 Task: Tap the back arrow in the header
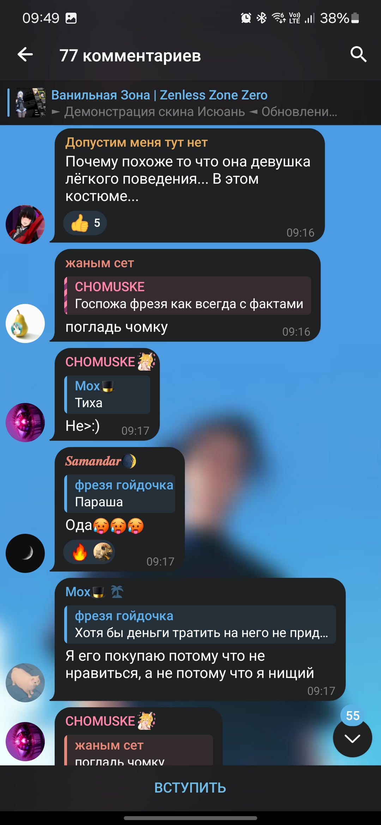25,55
